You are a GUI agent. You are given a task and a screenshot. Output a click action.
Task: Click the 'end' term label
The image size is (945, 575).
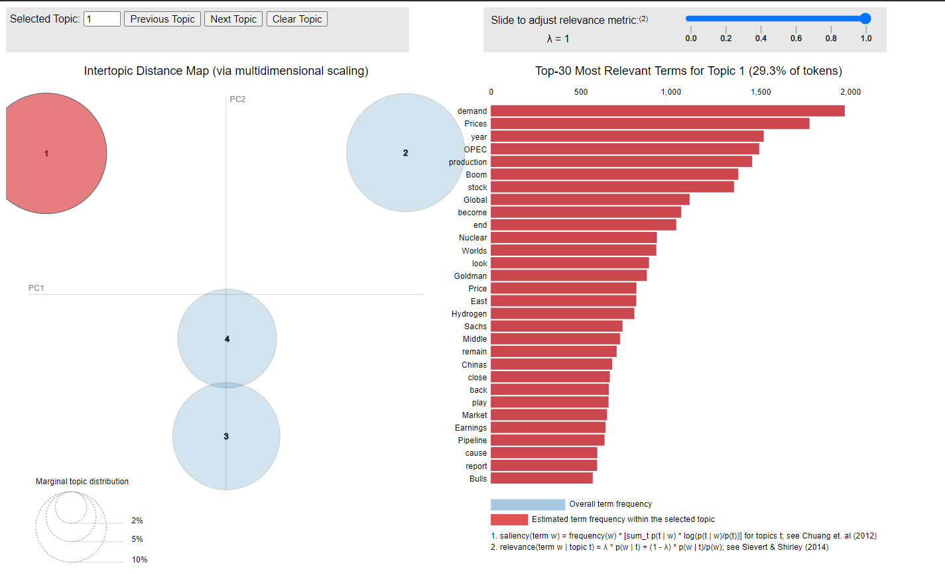(x=480, y=225)
